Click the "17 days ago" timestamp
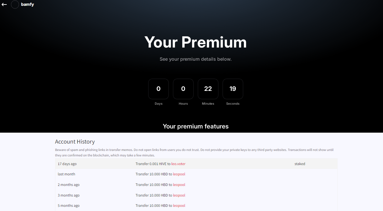This screenshot has width=383, height=211. [x=67, y=164]
